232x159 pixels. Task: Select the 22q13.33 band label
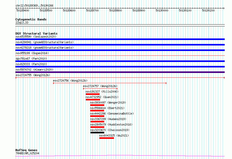tap(22, 22)
